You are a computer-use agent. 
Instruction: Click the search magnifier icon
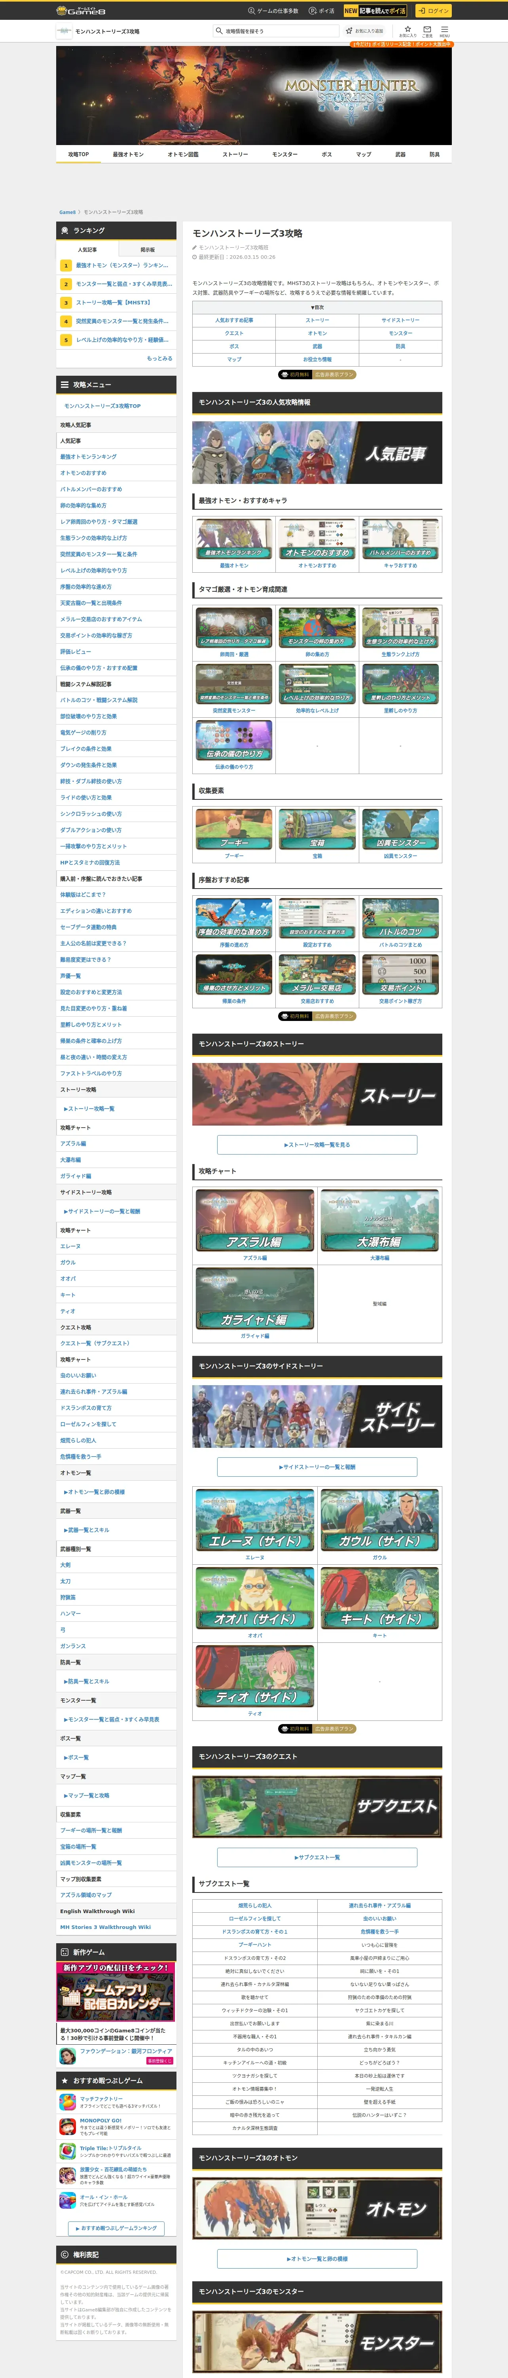coord(220,31)
